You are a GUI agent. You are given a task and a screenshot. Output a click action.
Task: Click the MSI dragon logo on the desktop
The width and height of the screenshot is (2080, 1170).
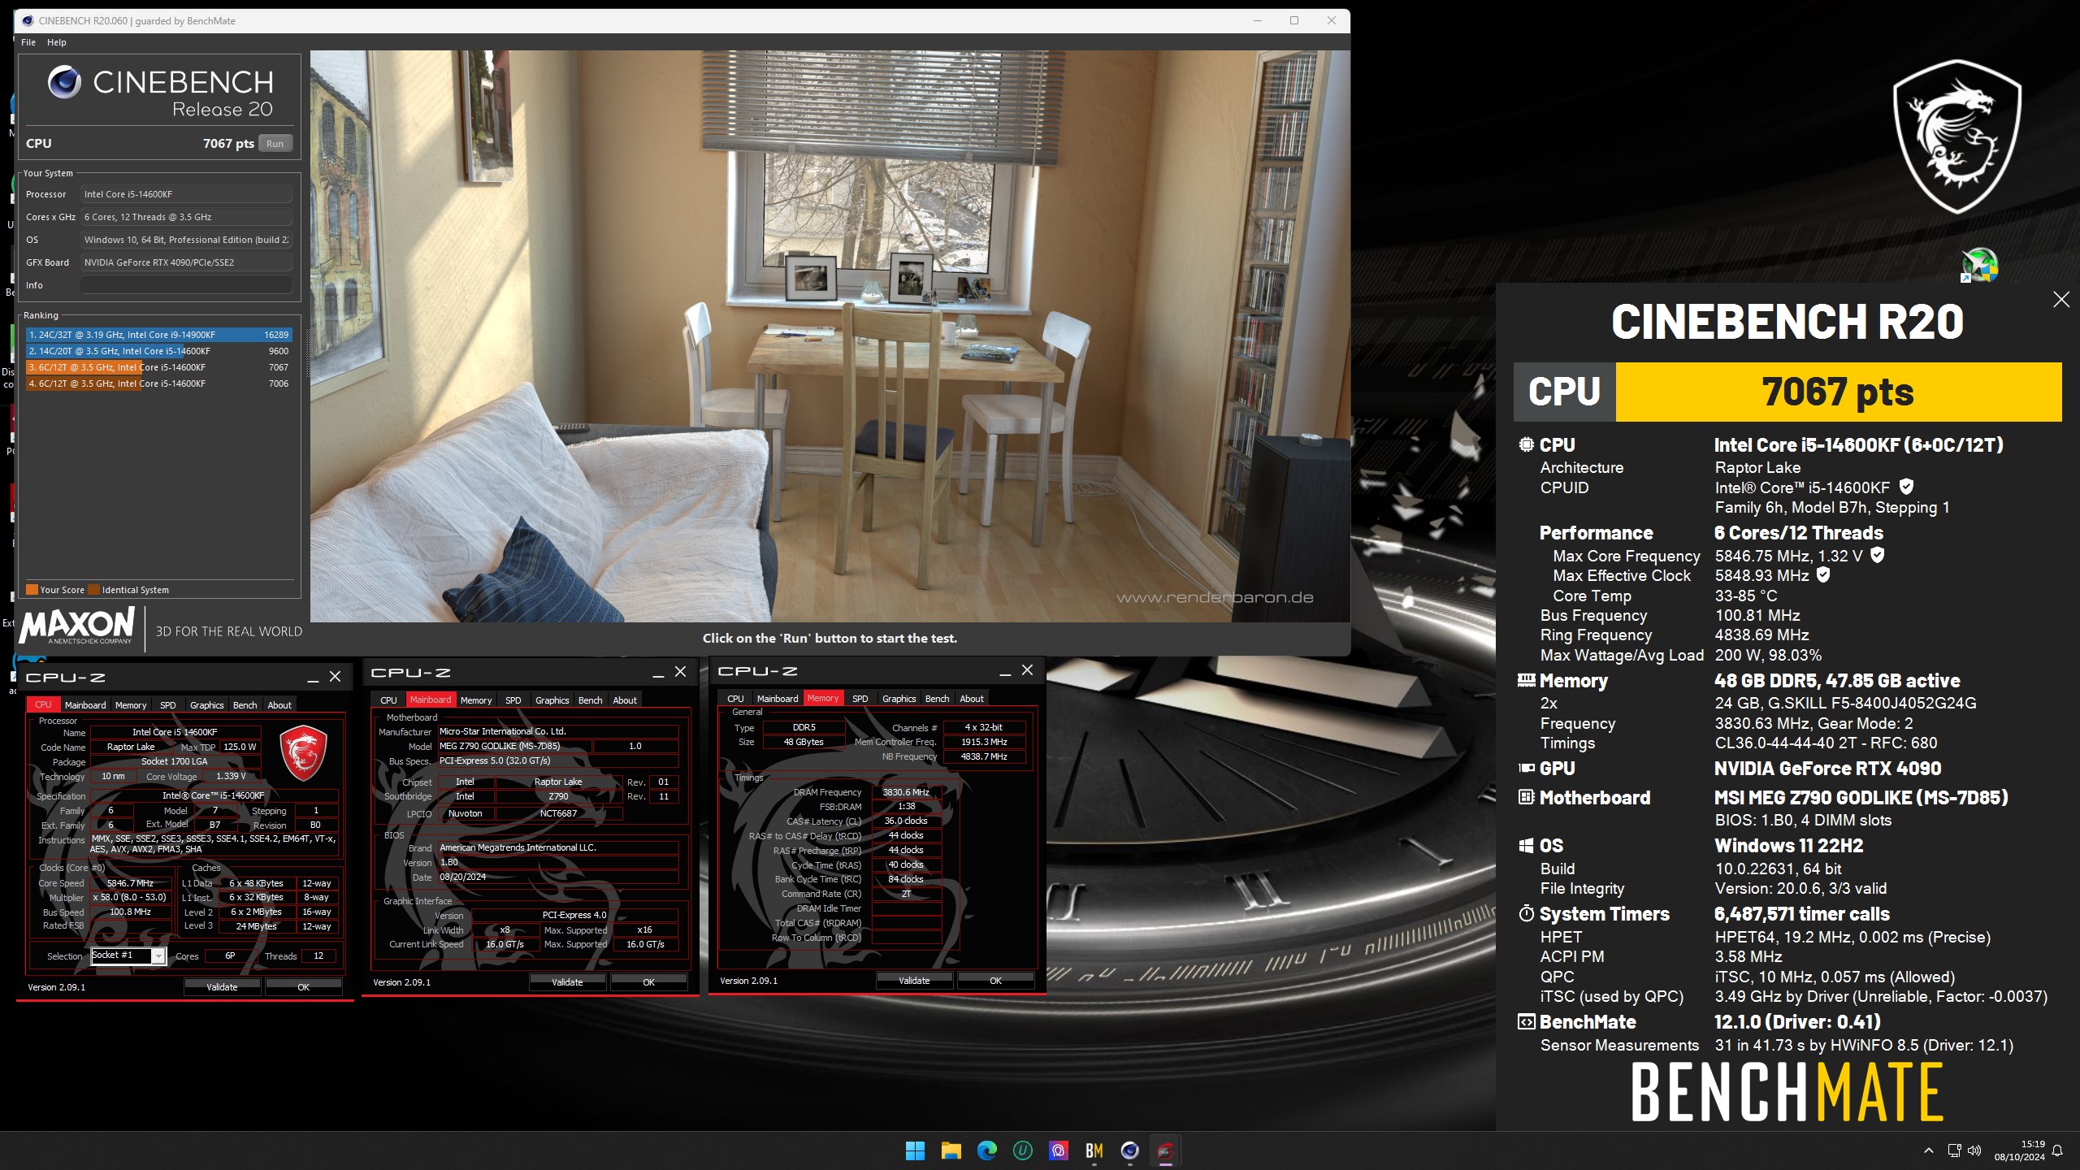click(1956, 138)
